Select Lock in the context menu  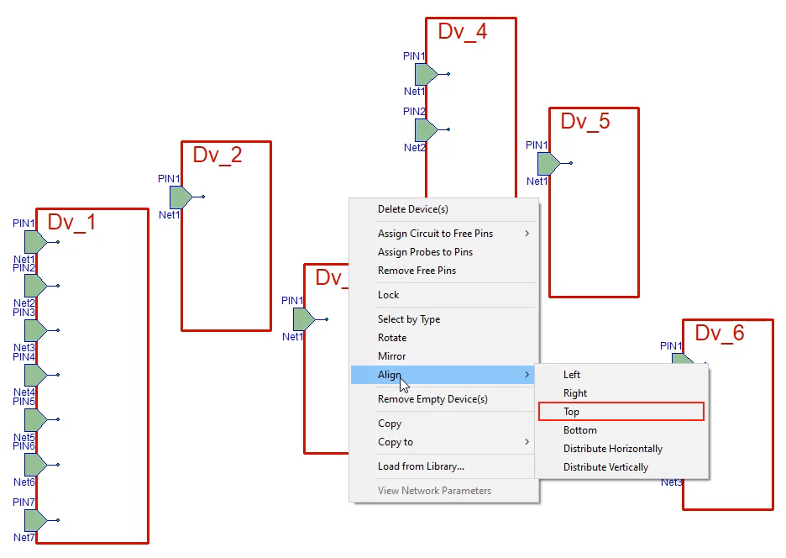(x=389, y=295)
